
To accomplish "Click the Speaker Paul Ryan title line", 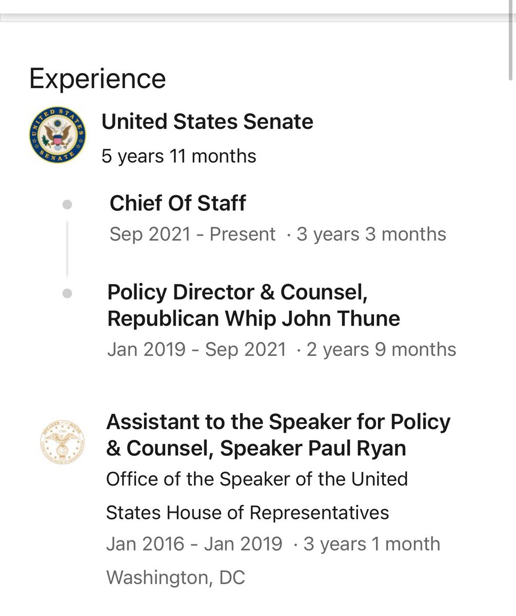I will click(256, 449).
